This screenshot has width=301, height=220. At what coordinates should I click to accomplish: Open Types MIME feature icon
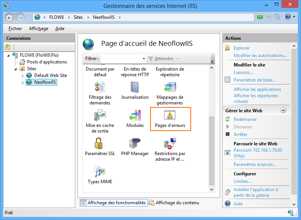point(100,171)
